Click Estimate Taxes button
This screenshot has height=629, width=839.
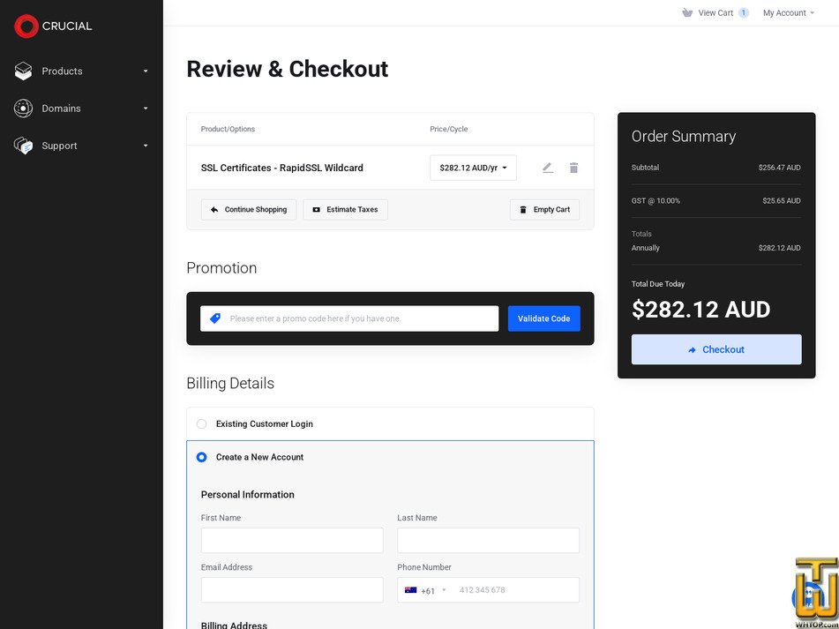[345, 210]
